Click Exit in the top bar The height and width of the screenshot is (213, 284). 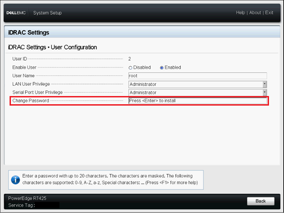coord(269,13)
